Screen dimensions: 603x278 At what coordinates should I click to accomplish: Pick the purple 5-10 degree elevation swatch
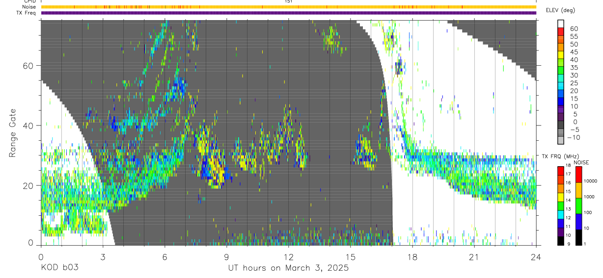[x=561, y=109]
